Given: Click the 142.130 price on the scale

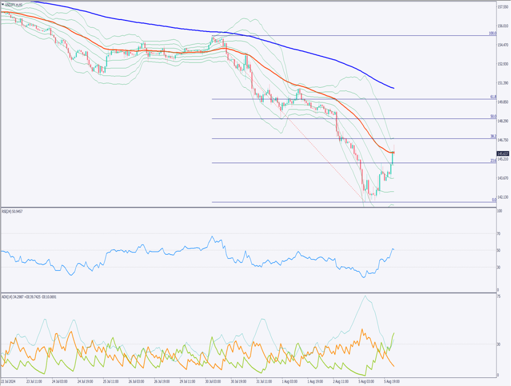Looking at the screenshot, I should 503,197.
